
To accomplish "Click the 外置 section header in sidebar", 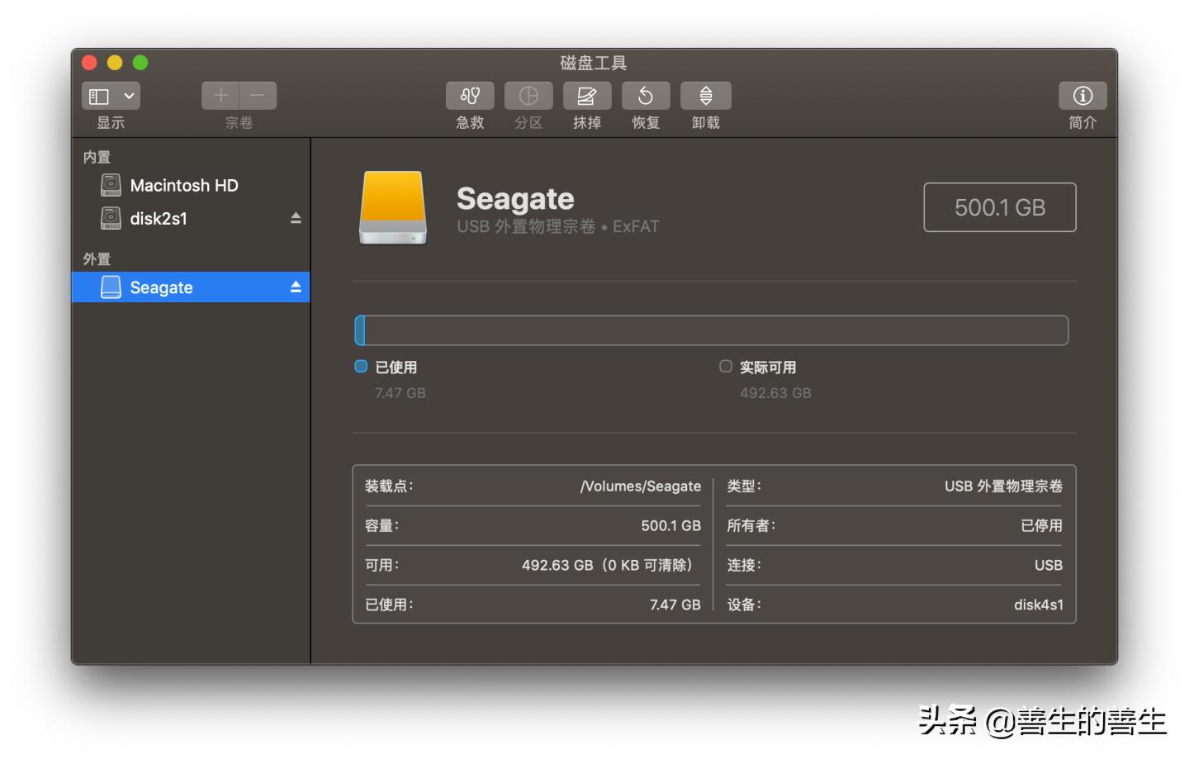I will [97, 259].
